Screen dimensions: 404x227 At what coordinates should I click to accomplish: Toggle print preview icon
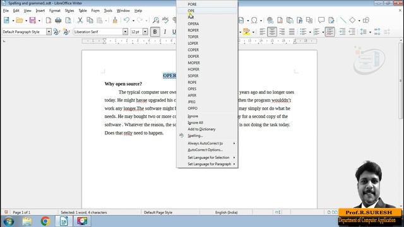68,20
